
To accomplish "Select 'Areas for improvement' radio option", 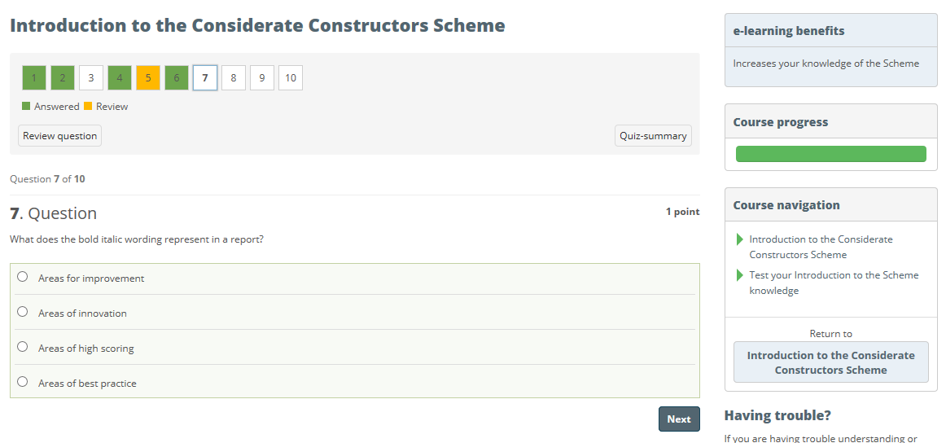I will (x=22, y=277).
